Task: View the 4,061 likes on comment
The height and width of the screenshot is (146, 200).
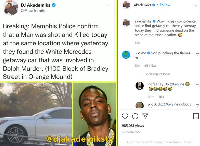Action: click(x=149, y=66)
